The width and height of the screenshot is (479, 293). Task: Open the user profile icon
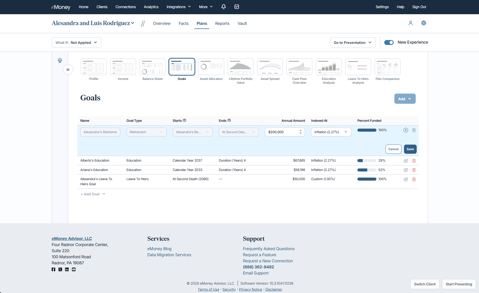click(411, 23)
